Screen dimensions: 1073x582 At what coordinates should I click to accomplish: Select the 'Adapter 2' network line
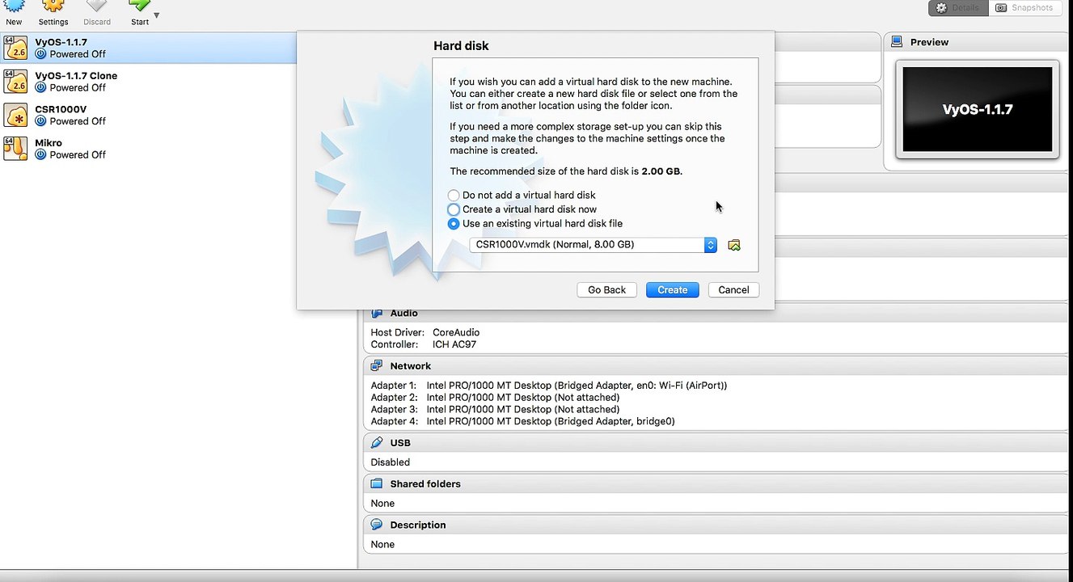pos(495,398)
